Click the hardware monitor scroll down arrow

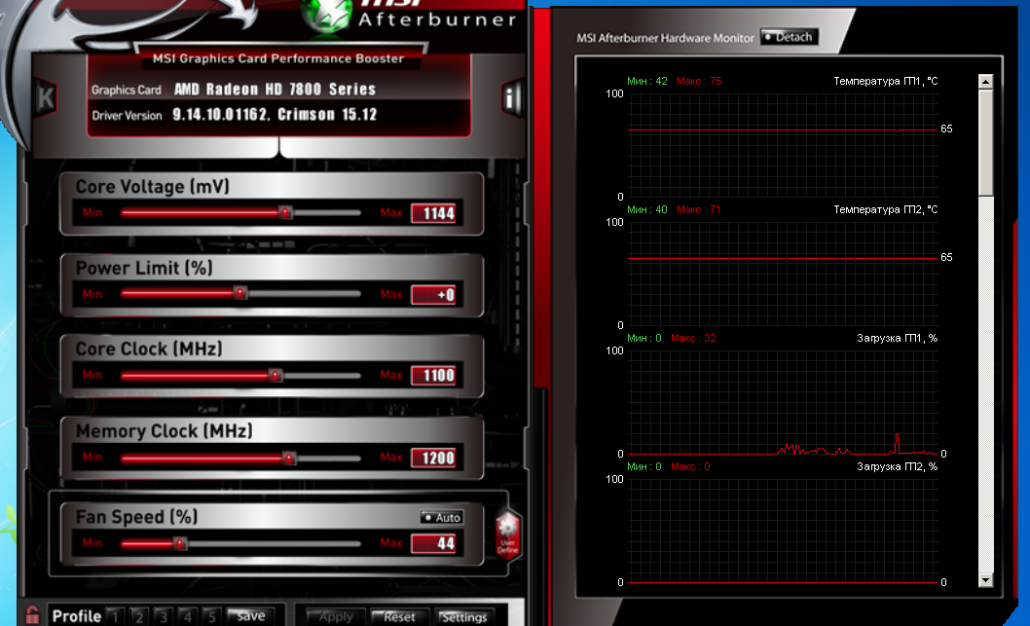[x=985, y=580]
